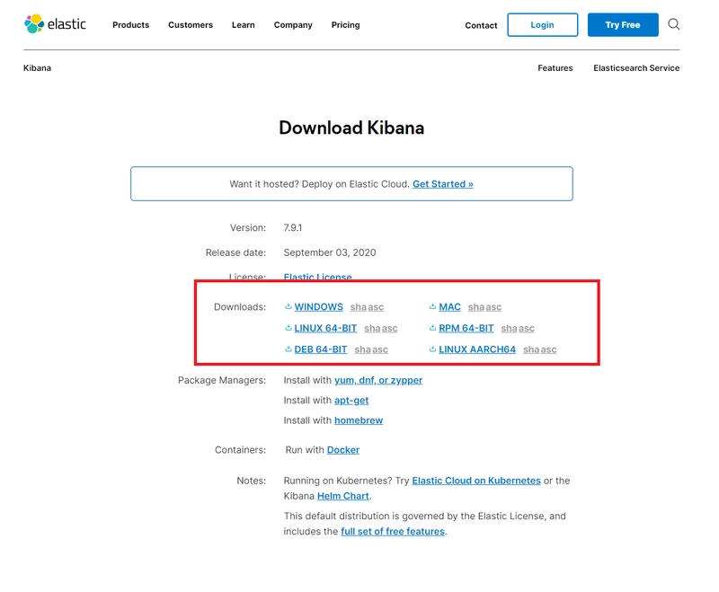Go to the Pricing page
The height and width of the screenshot is (592, 719).
coord(345,25)
